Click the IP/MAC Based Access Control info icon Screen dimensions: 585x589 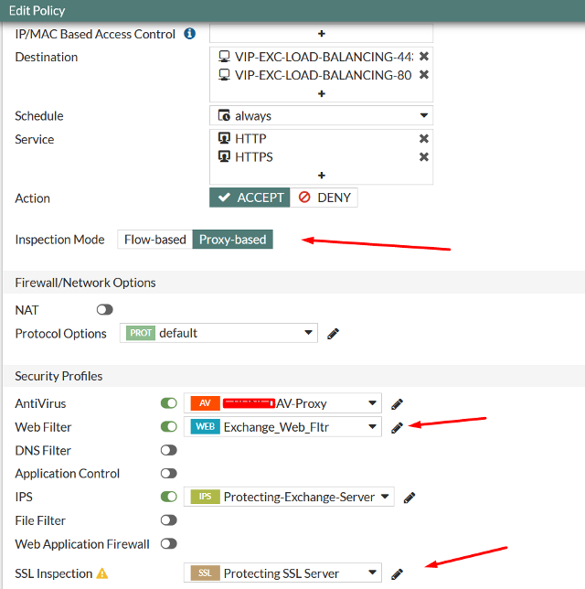coord(189,34)
